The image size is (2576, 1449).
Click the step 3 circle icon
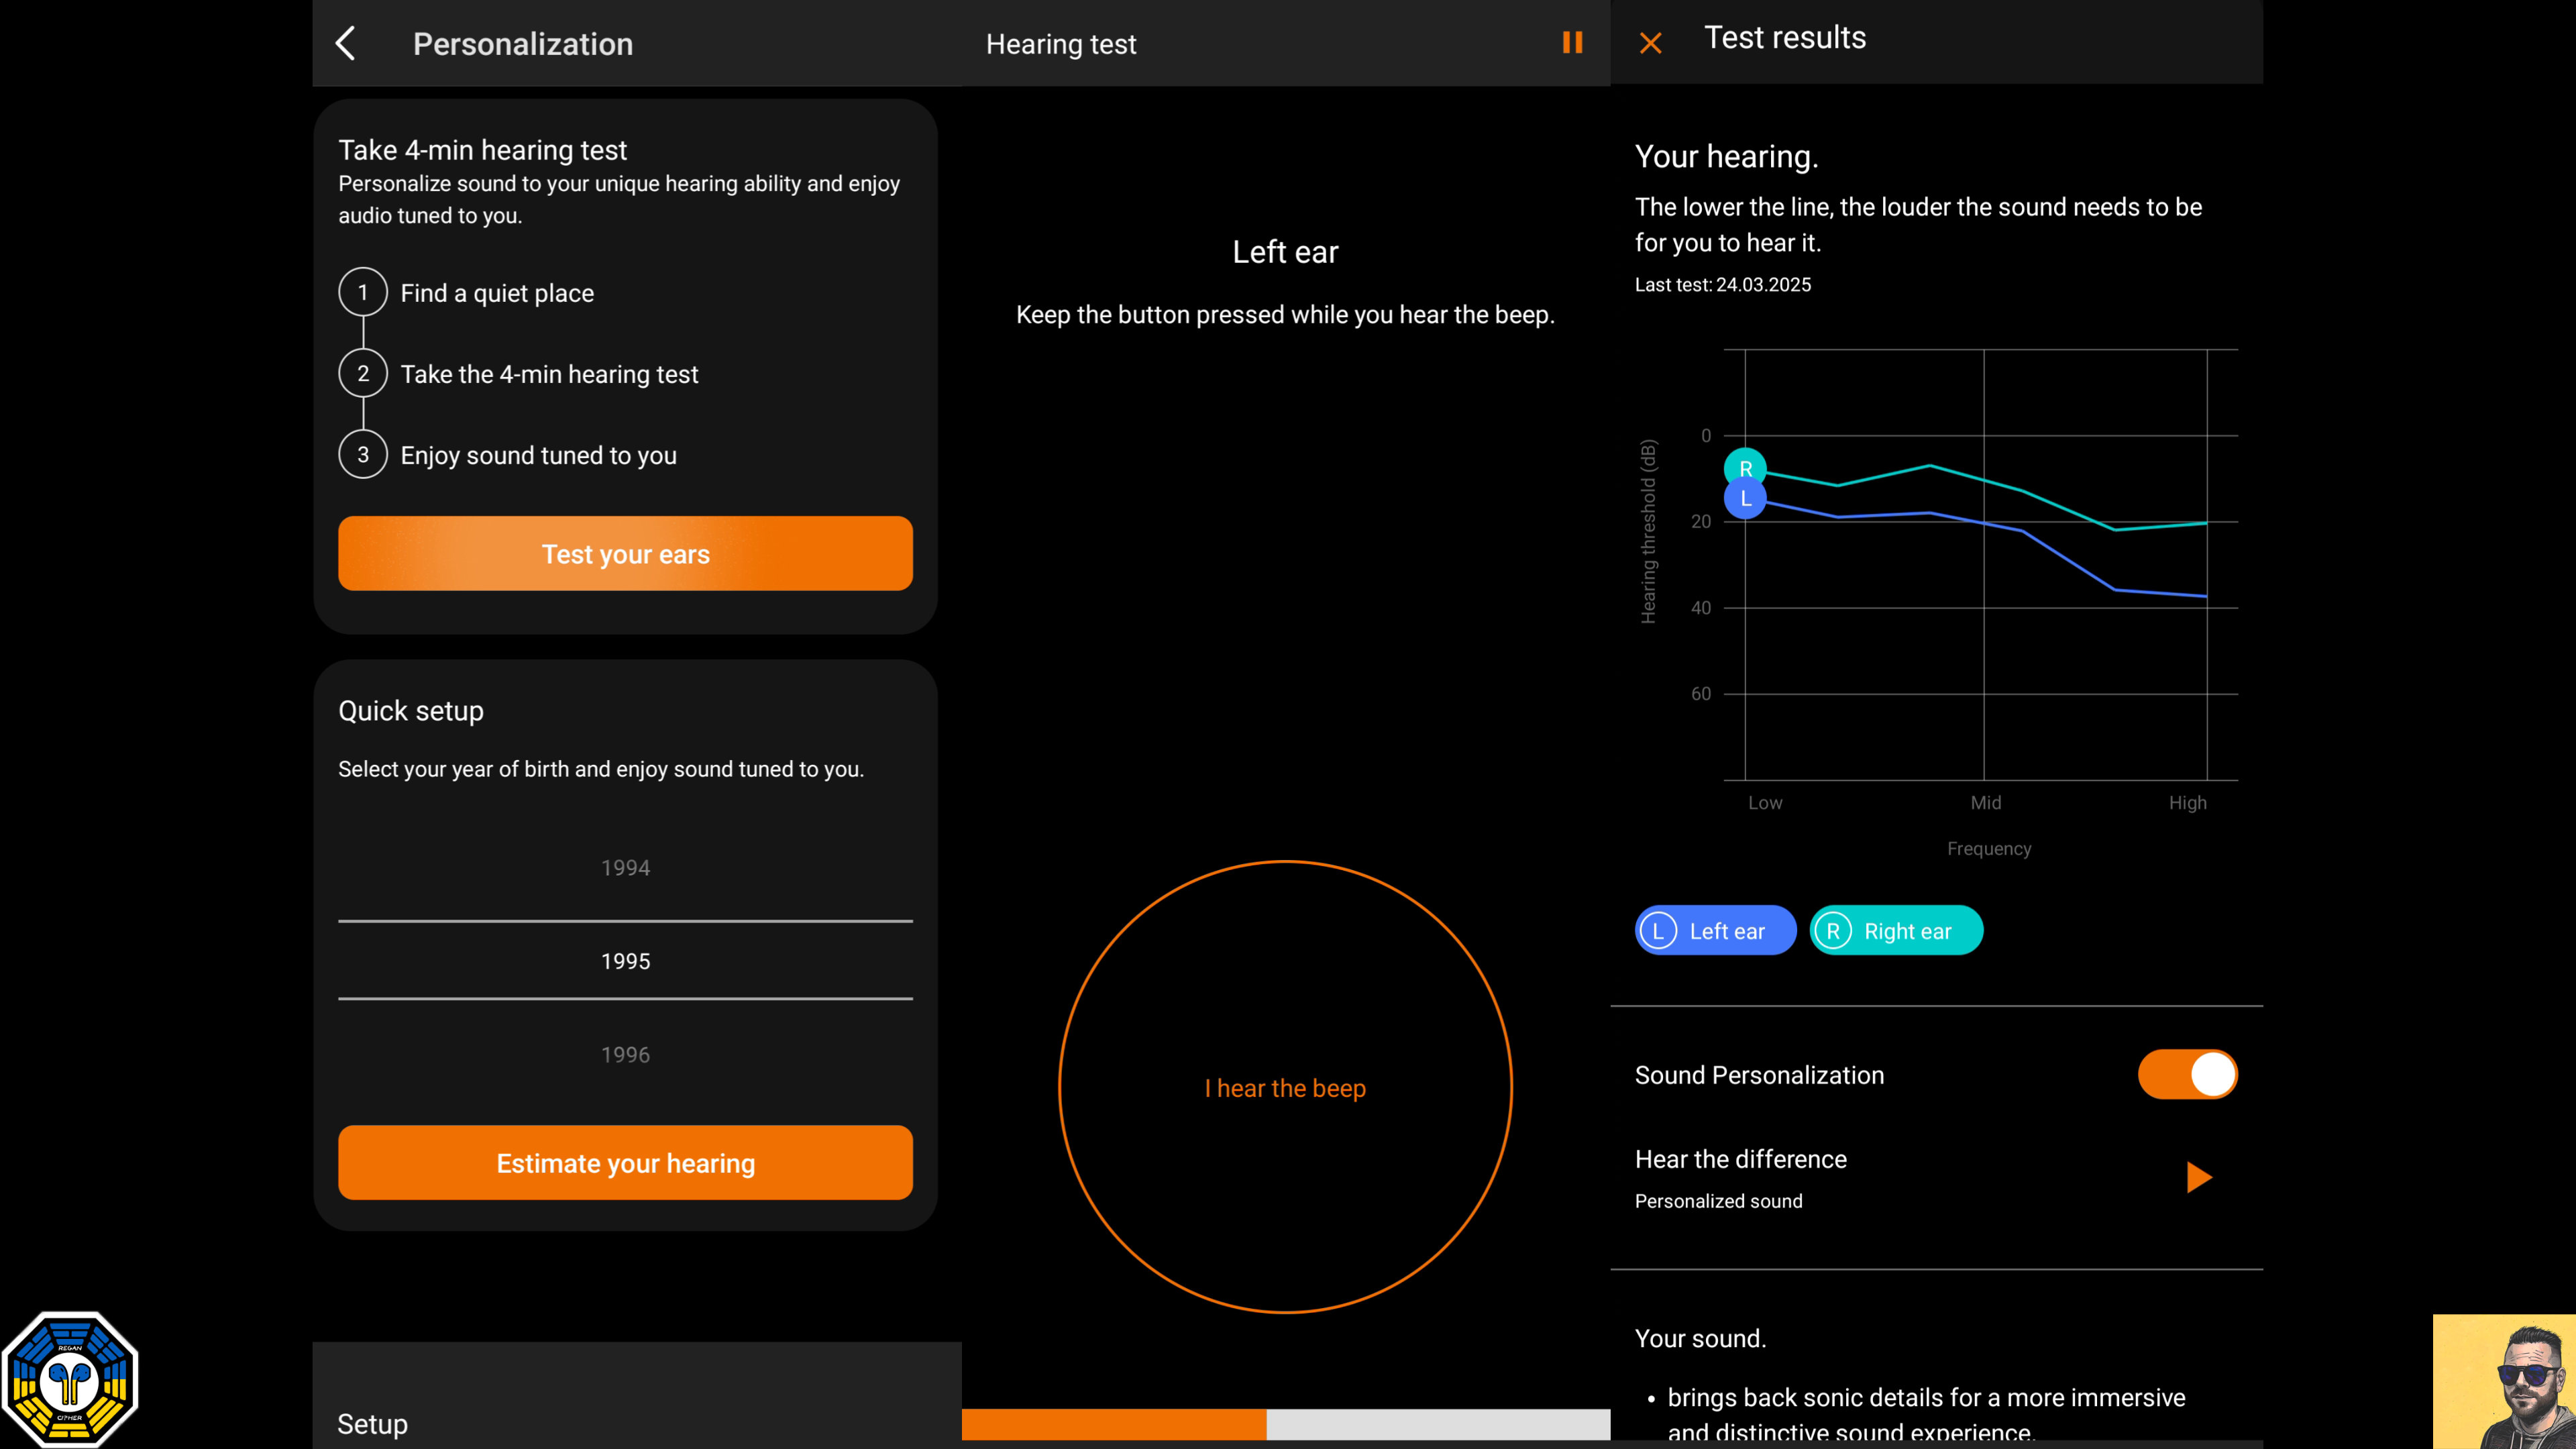coord(363,455)
